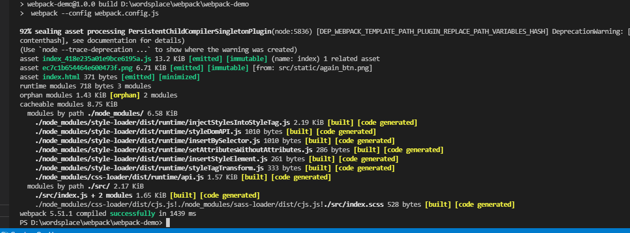Click the '(name: index) 1 related asset' text
630x233 pixels.
tap(326, 59)
